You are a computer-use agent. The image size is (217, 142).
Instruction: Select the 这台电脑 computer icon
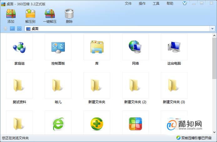click(x=174, y=47)
